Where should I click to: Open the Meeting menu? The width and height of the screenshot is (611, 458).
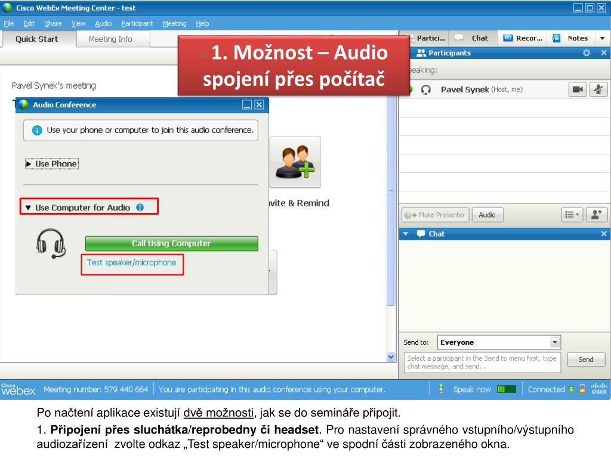pyautogui.click(x=174, y=23)
